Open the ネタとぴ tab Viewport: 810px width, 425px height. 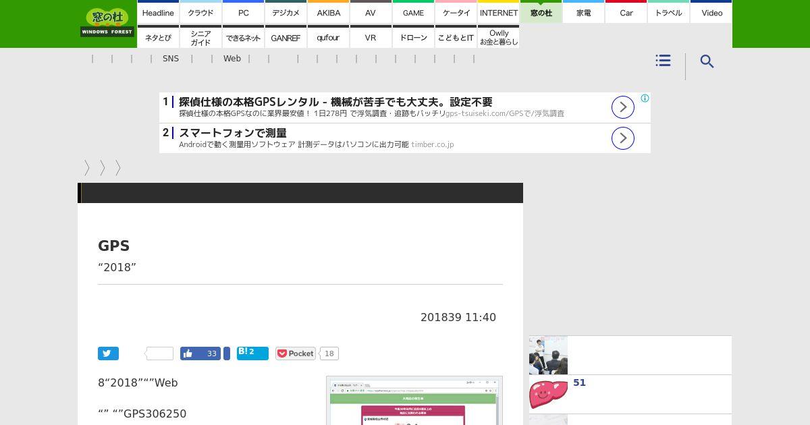pyautogui.click(x=158, y=37)
